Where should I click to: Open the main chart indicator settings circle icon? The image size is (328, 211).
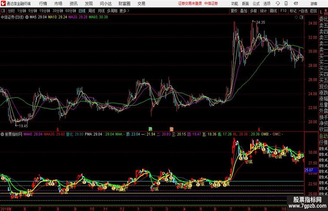tap(27, 17)
